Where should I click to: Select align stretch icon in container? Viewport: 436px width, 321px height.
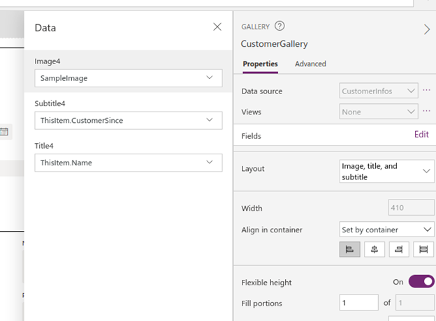[x=423, y=249]
